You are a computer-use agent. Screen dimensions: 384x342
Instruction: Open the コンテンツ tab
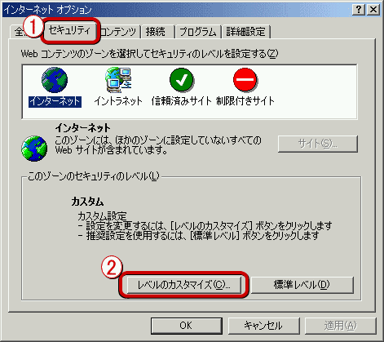(118, 32)
